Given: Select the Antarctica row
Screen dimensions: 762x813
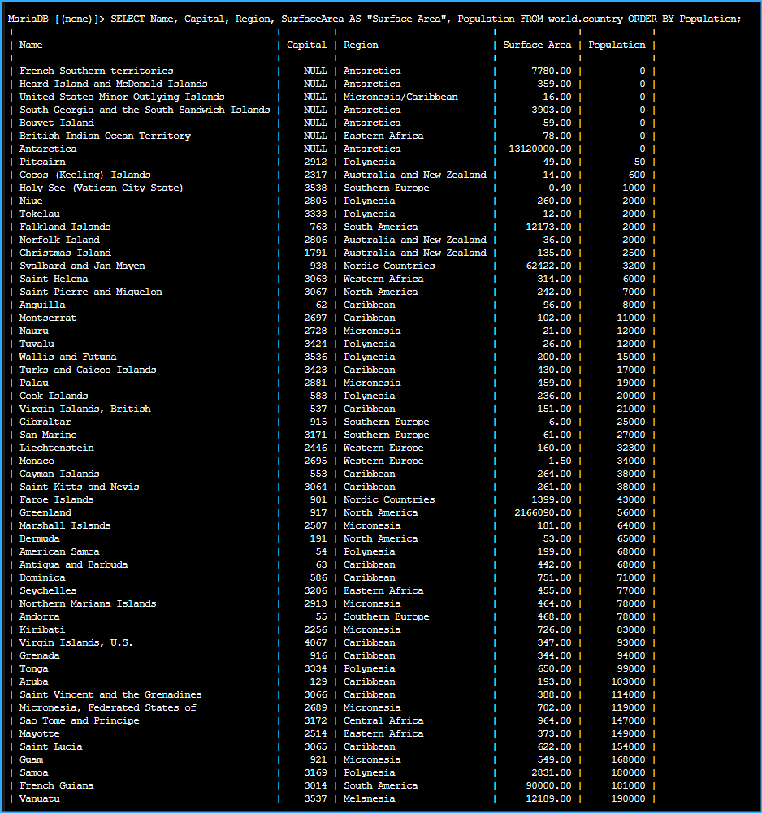Looking at the screenshot, I should click(47, 149).
